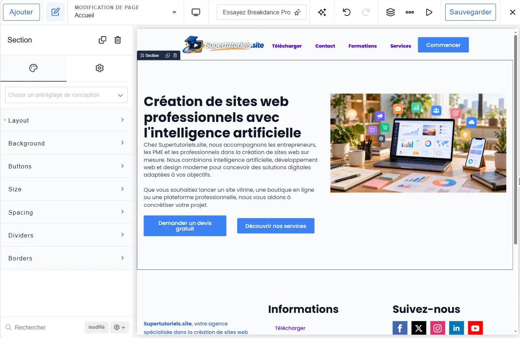Screen dimensions: 520x338
Task: Open the Télécharger header menu link
Action: click(287, 46)
